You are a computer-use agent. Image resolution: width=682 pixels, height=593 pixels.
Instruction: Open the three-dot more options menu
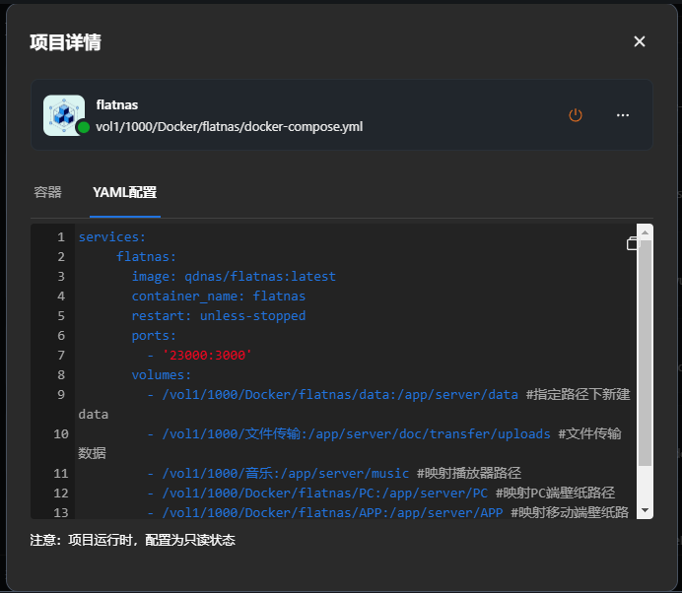tap(623, 115)
